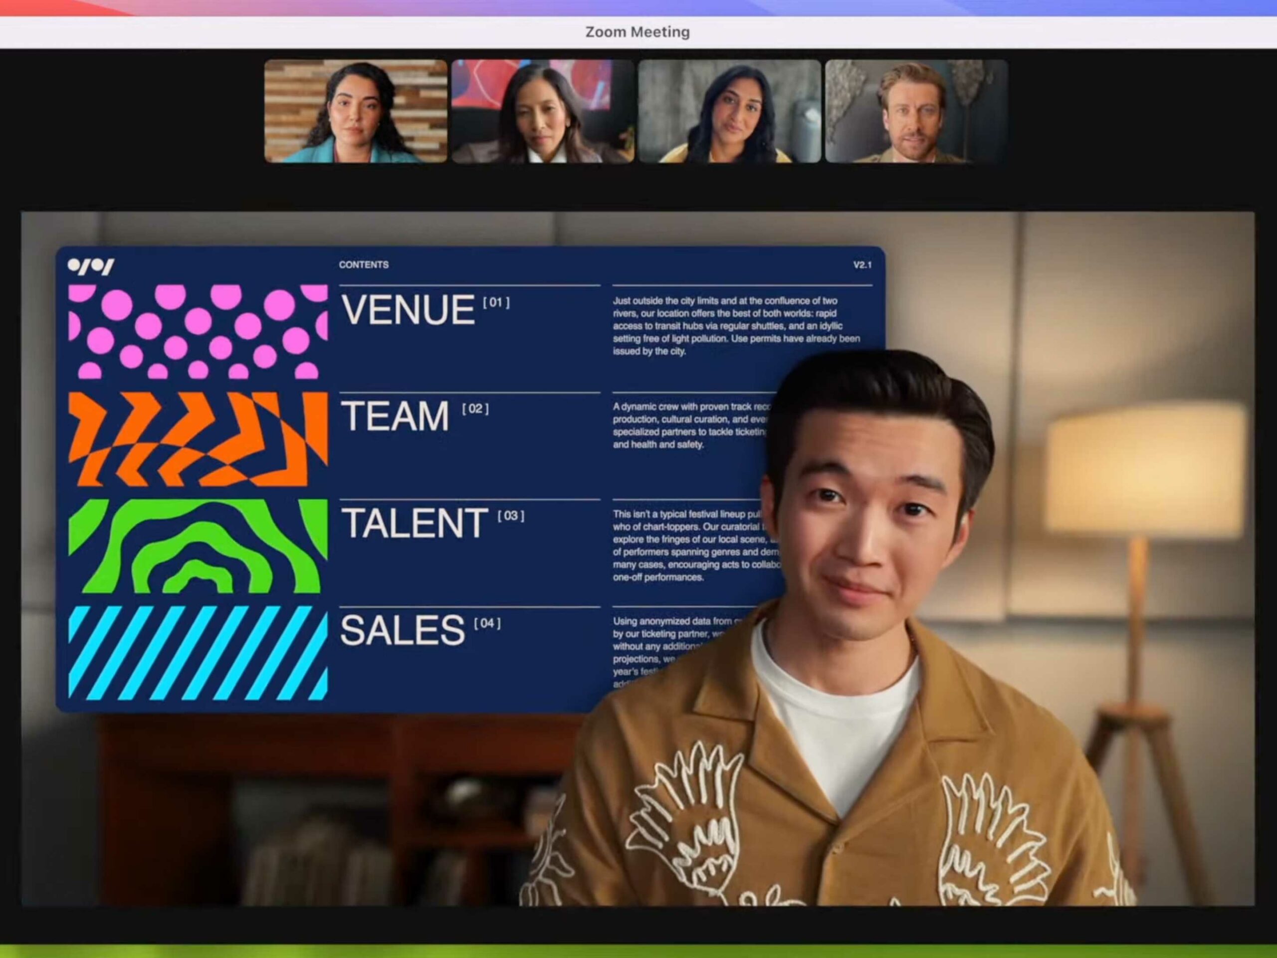Click the slide logo icon beside CONTENTS

click(91, 266)
